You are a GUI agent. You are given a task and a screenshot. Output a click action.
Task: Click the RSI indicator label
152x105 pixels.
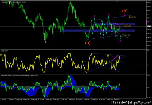tap(4, 51)
